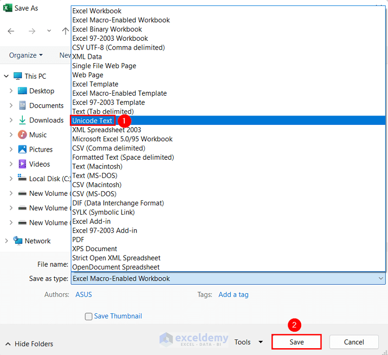Click the Save button

coord(296,342)
